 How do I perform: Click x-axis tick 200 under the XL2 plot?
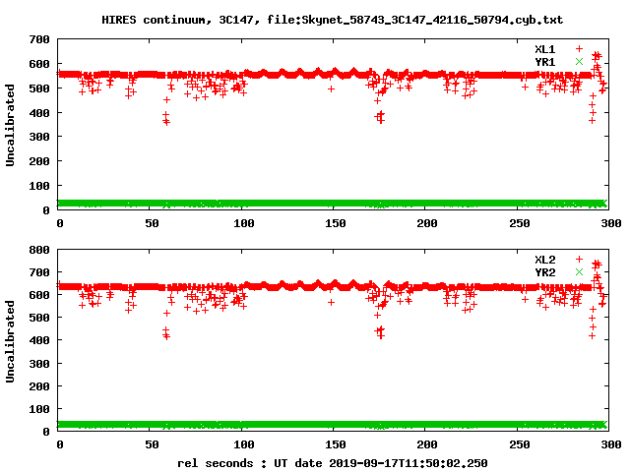pyautogui.click(x=427, y=444)
